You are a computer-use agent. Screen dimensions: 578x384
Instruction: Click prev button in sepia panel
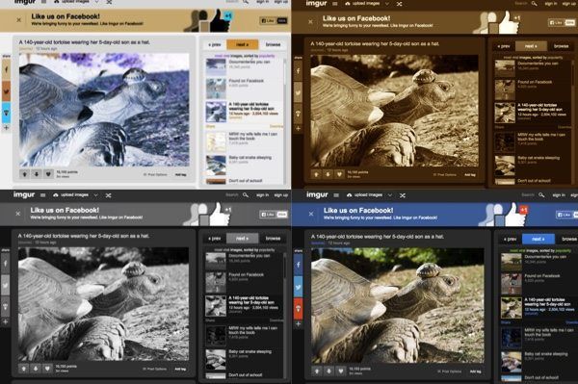coord(504,46)
